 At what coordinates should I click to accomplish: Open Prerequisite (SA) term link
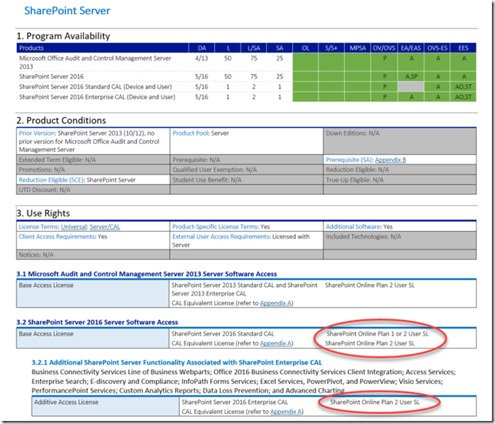click(350, 160)
